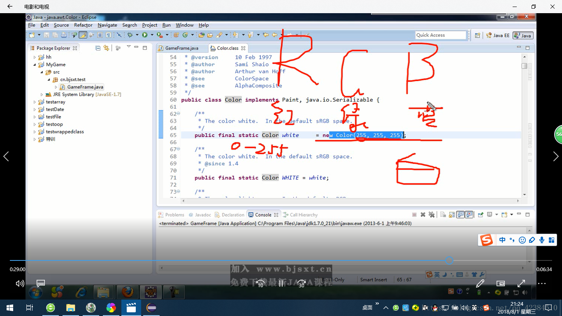Viewport: 562px width, 316px height.
Task: Expand JRE System Library node
Action: click(x=42, y=94)
